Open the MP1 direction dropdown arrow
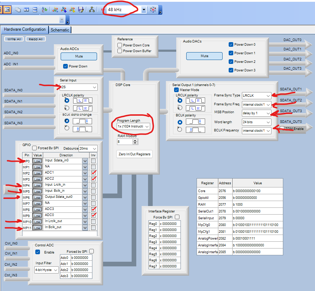This screenshot has width=315, height=291. point(85,167)
